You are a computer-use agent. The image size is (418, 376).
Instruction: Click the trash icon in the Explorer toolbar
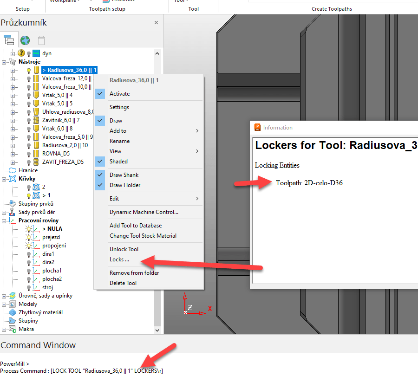tap(41, 40)
